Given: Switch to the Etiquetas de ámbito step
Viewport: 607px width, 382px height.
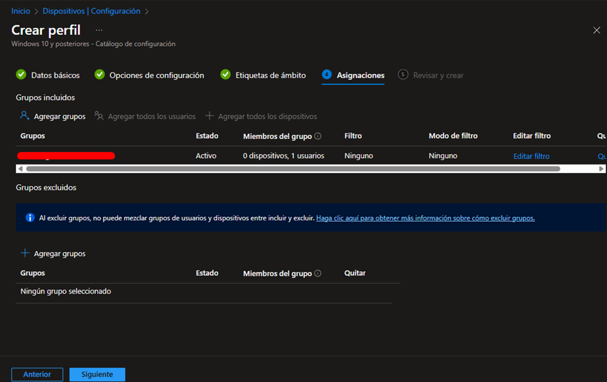Looking at the screenshot, I should [270, 75].
